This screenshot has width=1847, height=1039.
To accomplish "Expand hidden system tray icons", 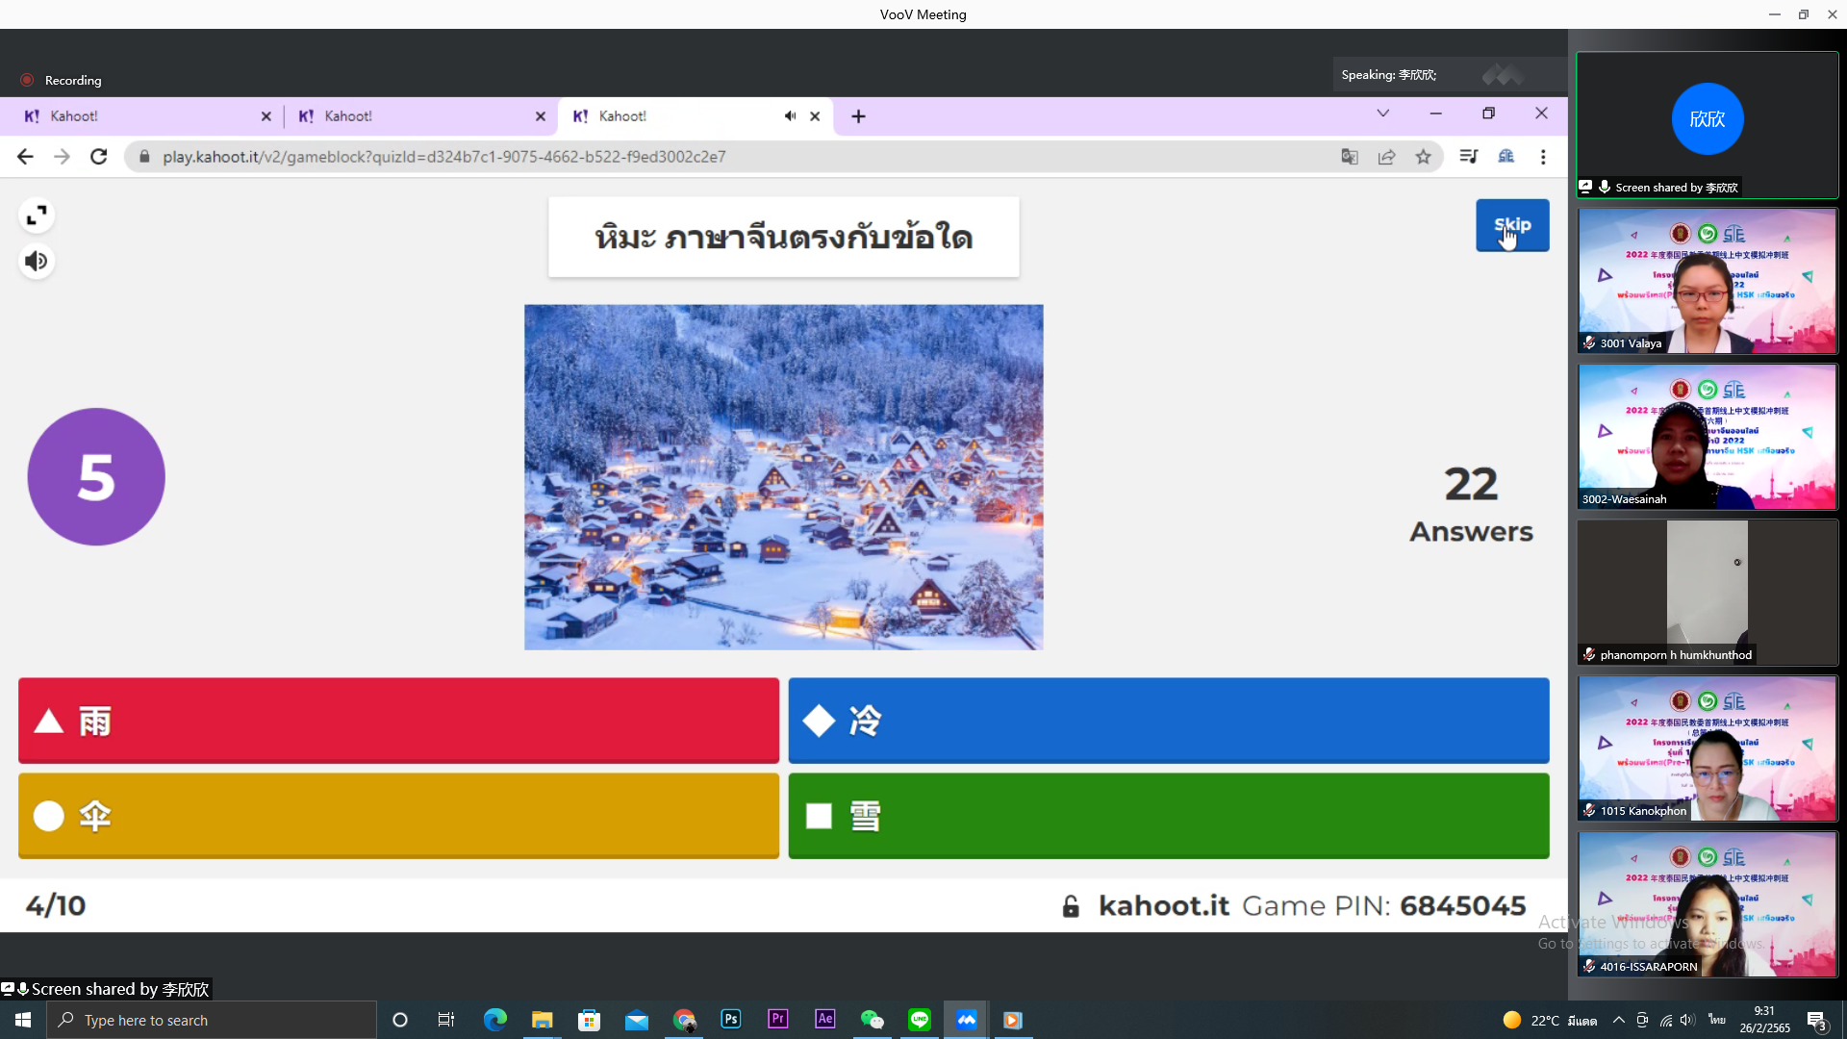I will 1618,1020.
